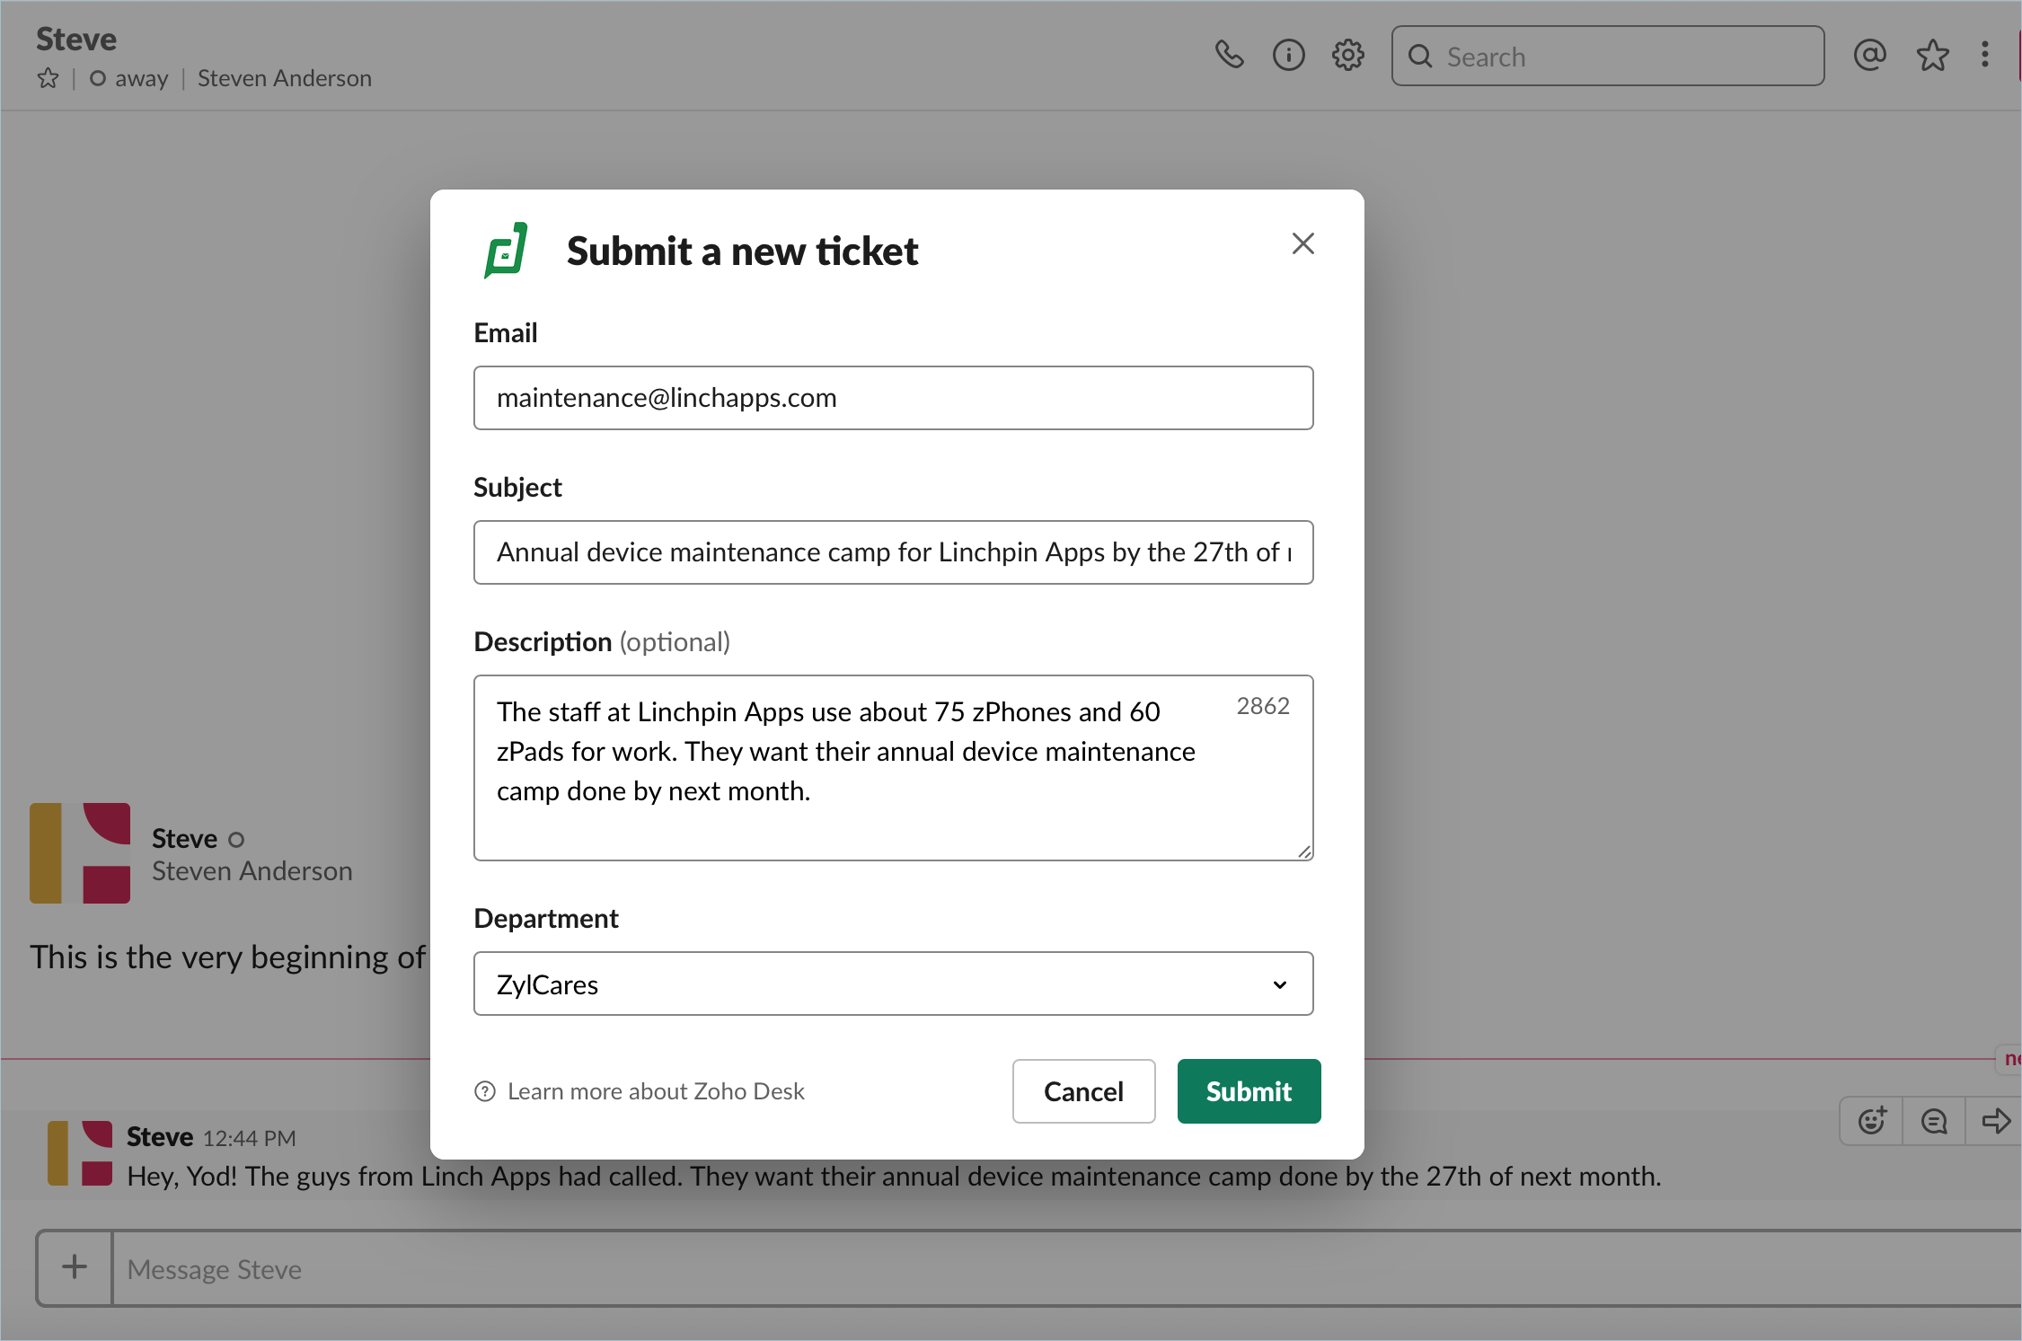Screen dimensions: 2022x1341
Task: Open the info details icon
Action: [1288, 56]
